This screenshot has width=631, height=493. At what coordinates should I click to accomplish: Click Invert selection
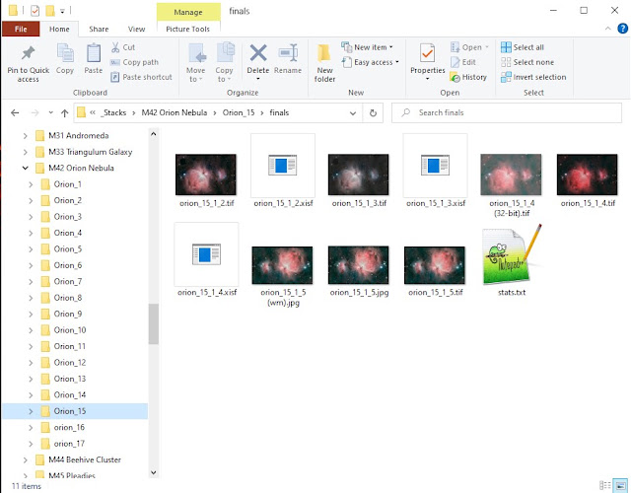(533, 77)
